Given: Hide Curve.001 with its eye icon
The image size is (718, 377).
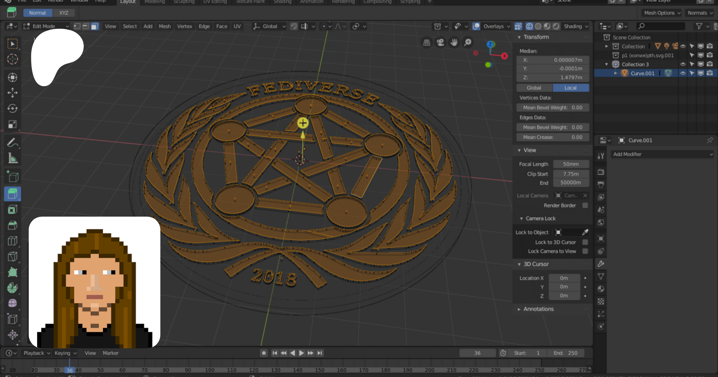Looking at the screenshot, I should point(683,73).
